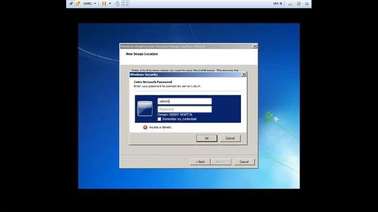The width and height of the screenshot is (378, 212).
Task: Click the New Image Location heading
Action: coord(142,54)
